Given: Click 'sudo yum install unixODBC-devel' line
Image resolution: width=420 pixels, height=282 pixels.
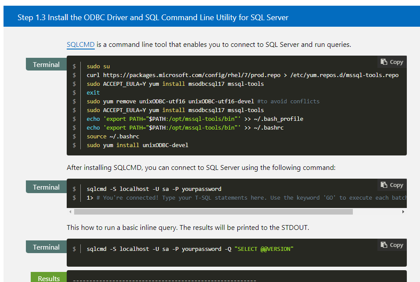Looking at the screenshot, I should (137, 145).
